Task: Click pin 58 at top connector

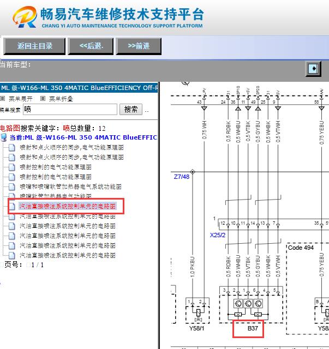Action: [x=316, y=102]
